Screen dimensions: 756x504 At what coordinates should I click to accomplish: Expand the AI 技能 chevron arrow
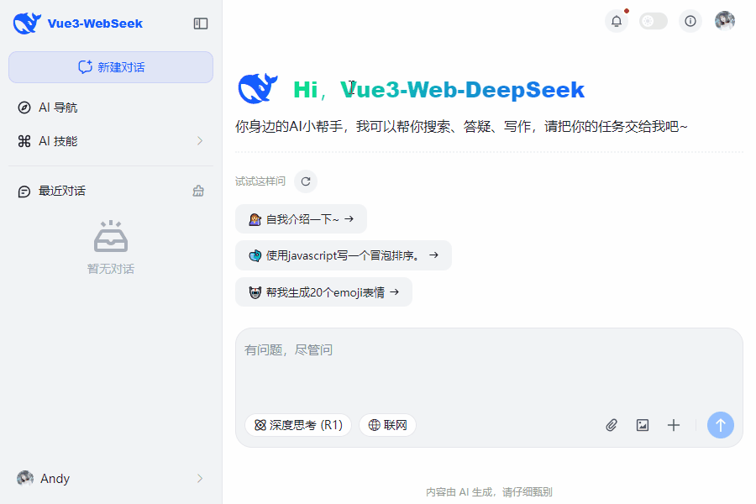coord(200,141)
